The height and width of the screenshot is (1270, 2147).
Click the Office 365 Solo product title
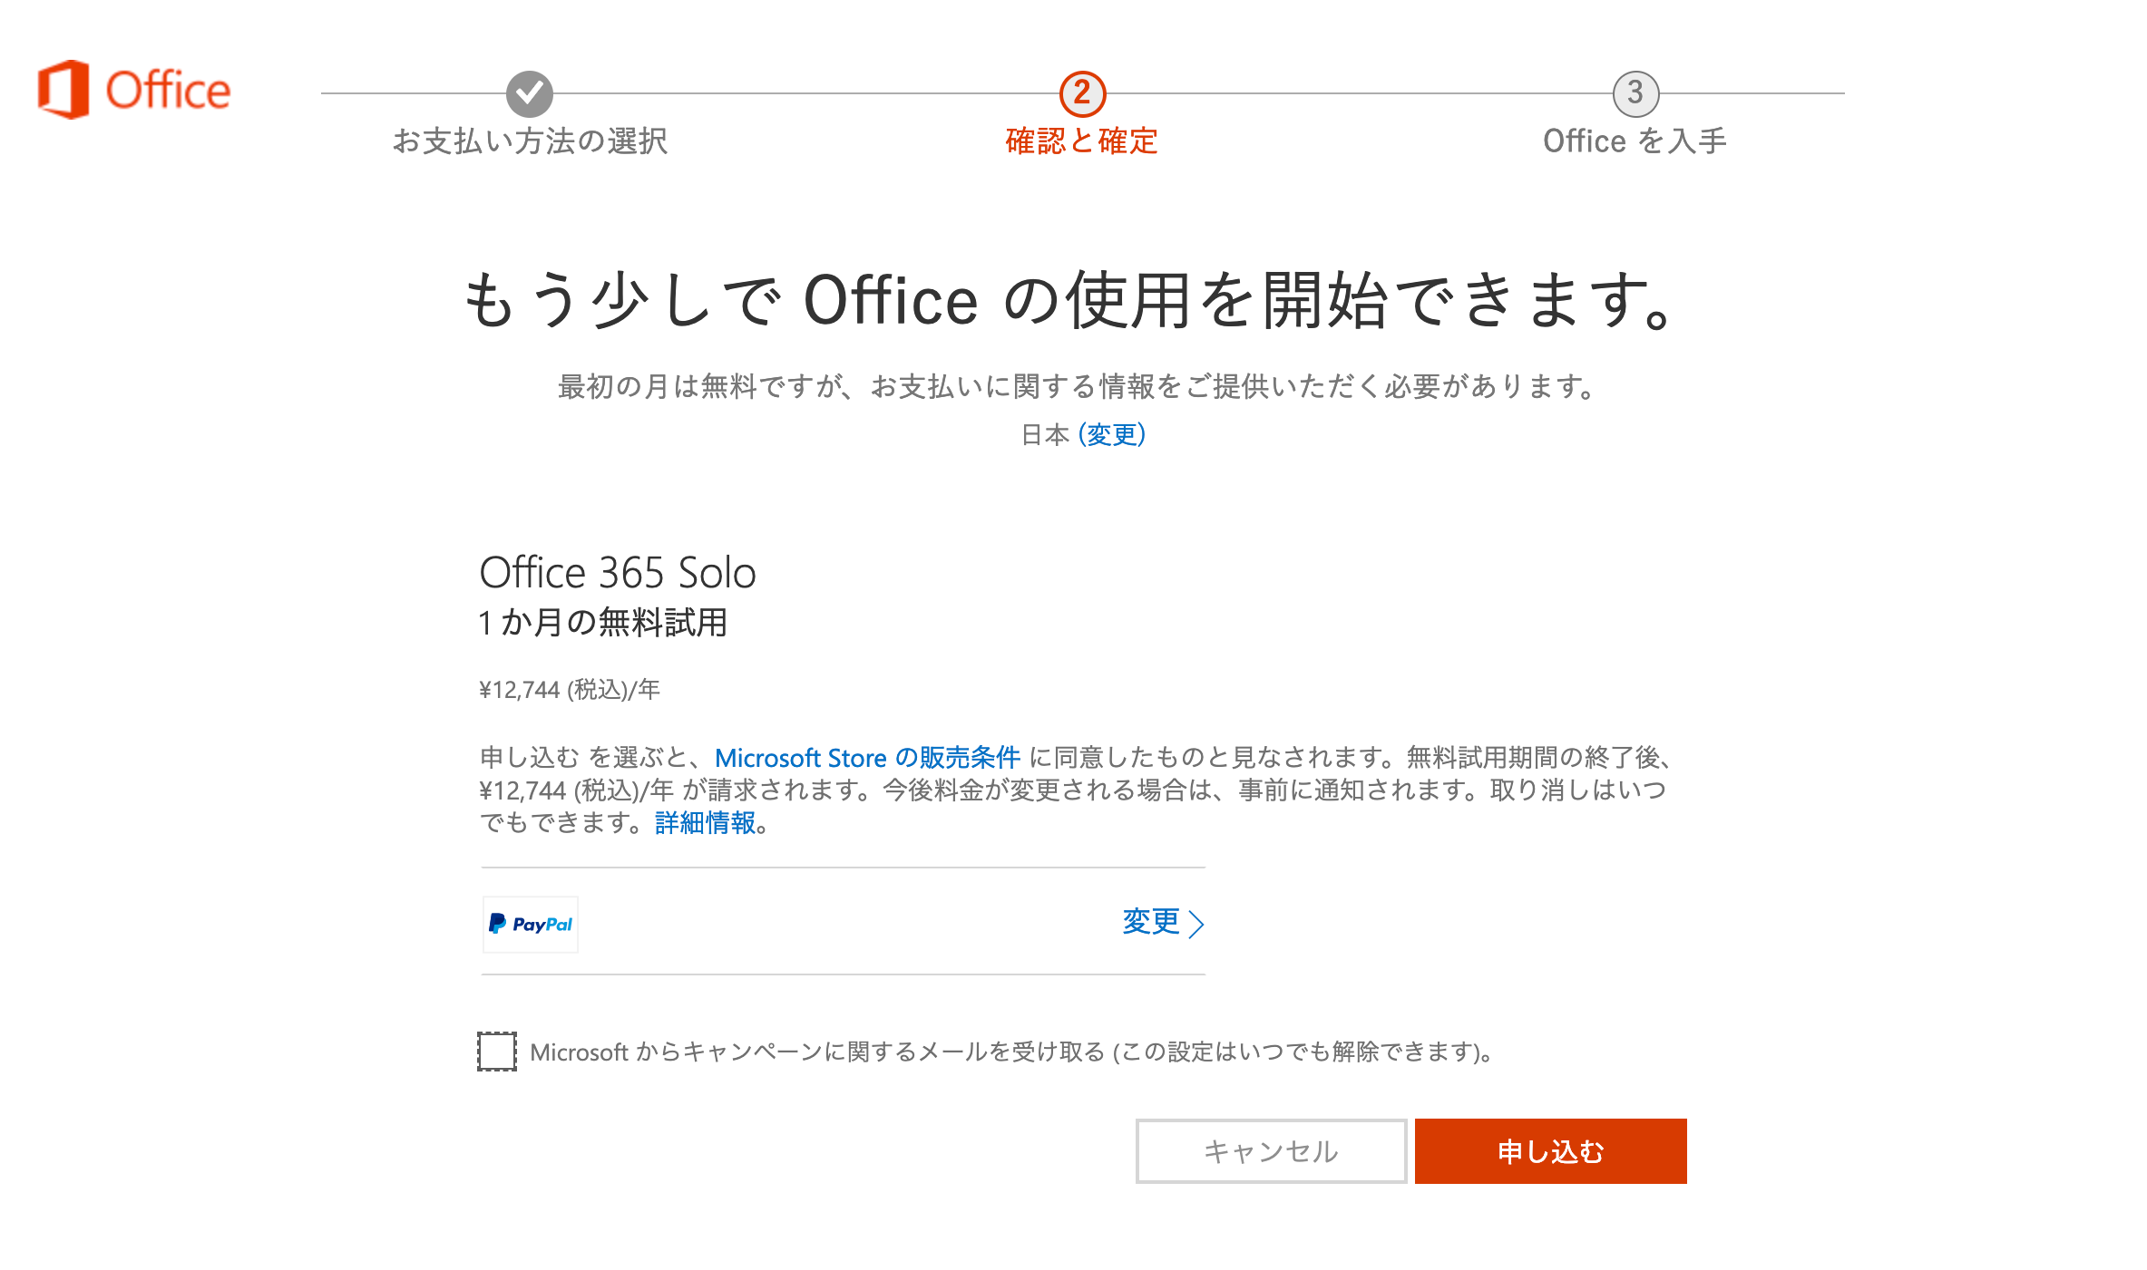click(x=618, y=573)
